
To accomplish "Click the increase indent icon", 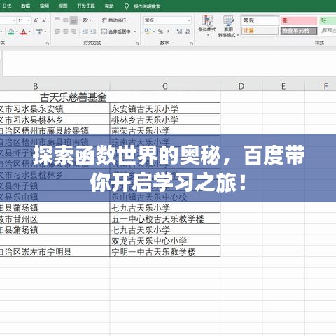I will [x=93, y=31].
